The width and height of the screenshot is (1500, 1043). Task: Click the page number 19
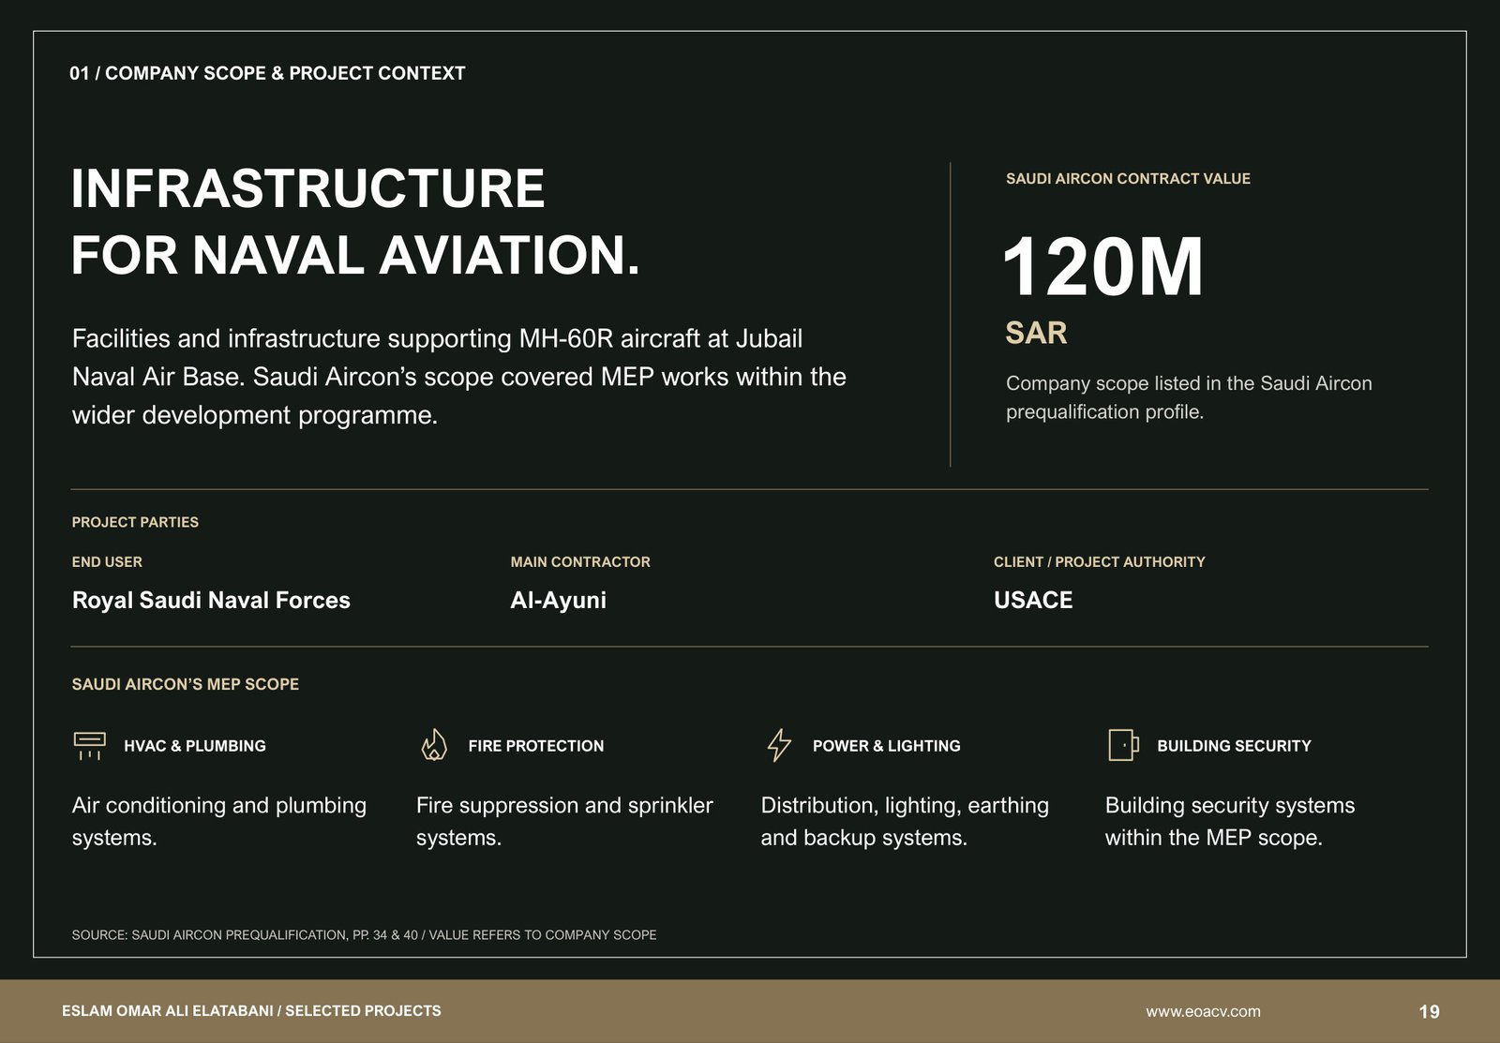pos(1429,1011)
